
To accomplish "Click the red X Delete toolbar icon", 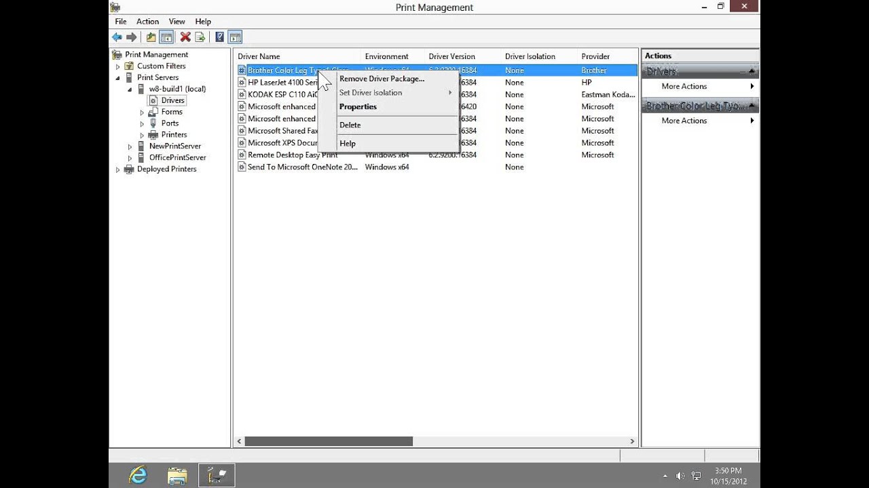I will [x=185, y=37].
